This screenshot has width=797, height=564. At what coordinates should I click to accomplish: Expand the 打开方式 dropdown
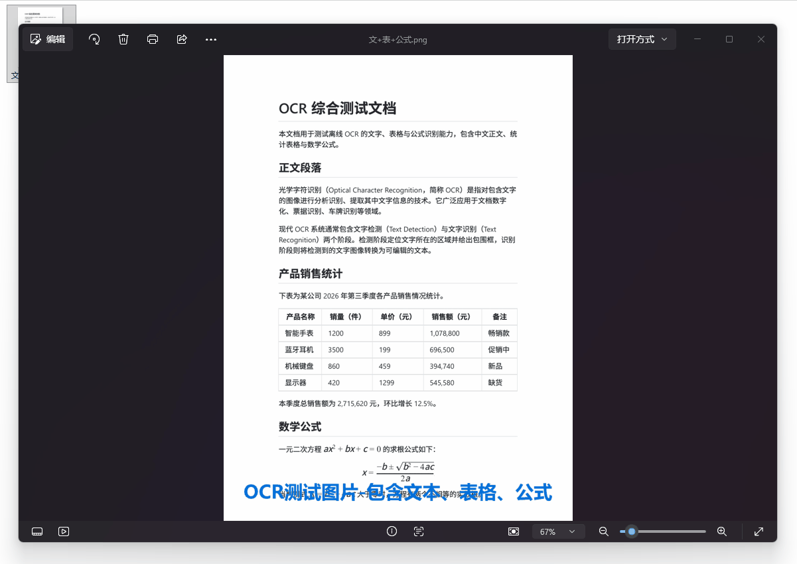click(x=642, y=39)
